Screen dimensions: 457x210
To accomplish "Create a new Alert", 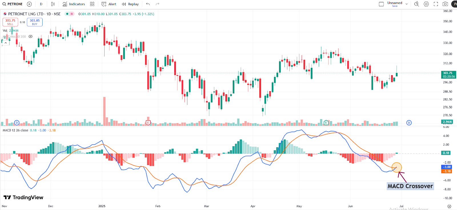I will click(109, 4).
